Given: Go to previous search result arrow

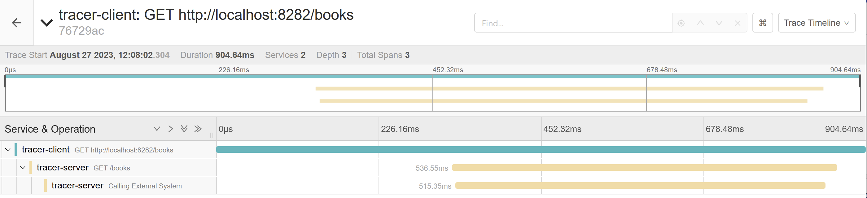Looking at the screenshot, I should point(700,23).
